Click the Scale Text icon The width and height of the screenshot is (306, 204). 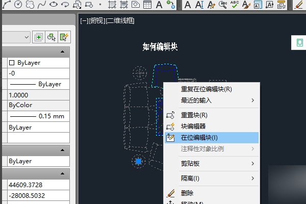pos(258,5)
